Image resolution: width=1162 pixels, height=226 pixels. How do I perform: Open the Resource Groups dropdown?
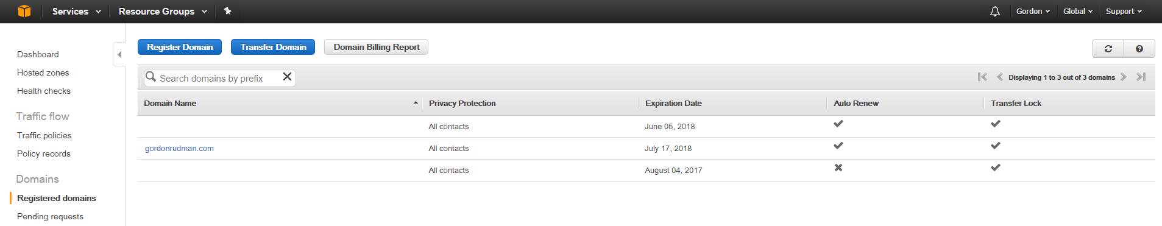point(163,11)
